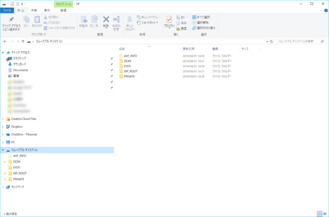Click the Rename icon
Viewport: 329px width, 217px height.
pyautogui.click(x=116, y=20)
